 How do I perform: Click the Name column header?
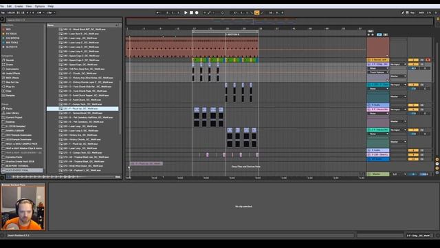point(82,25)
